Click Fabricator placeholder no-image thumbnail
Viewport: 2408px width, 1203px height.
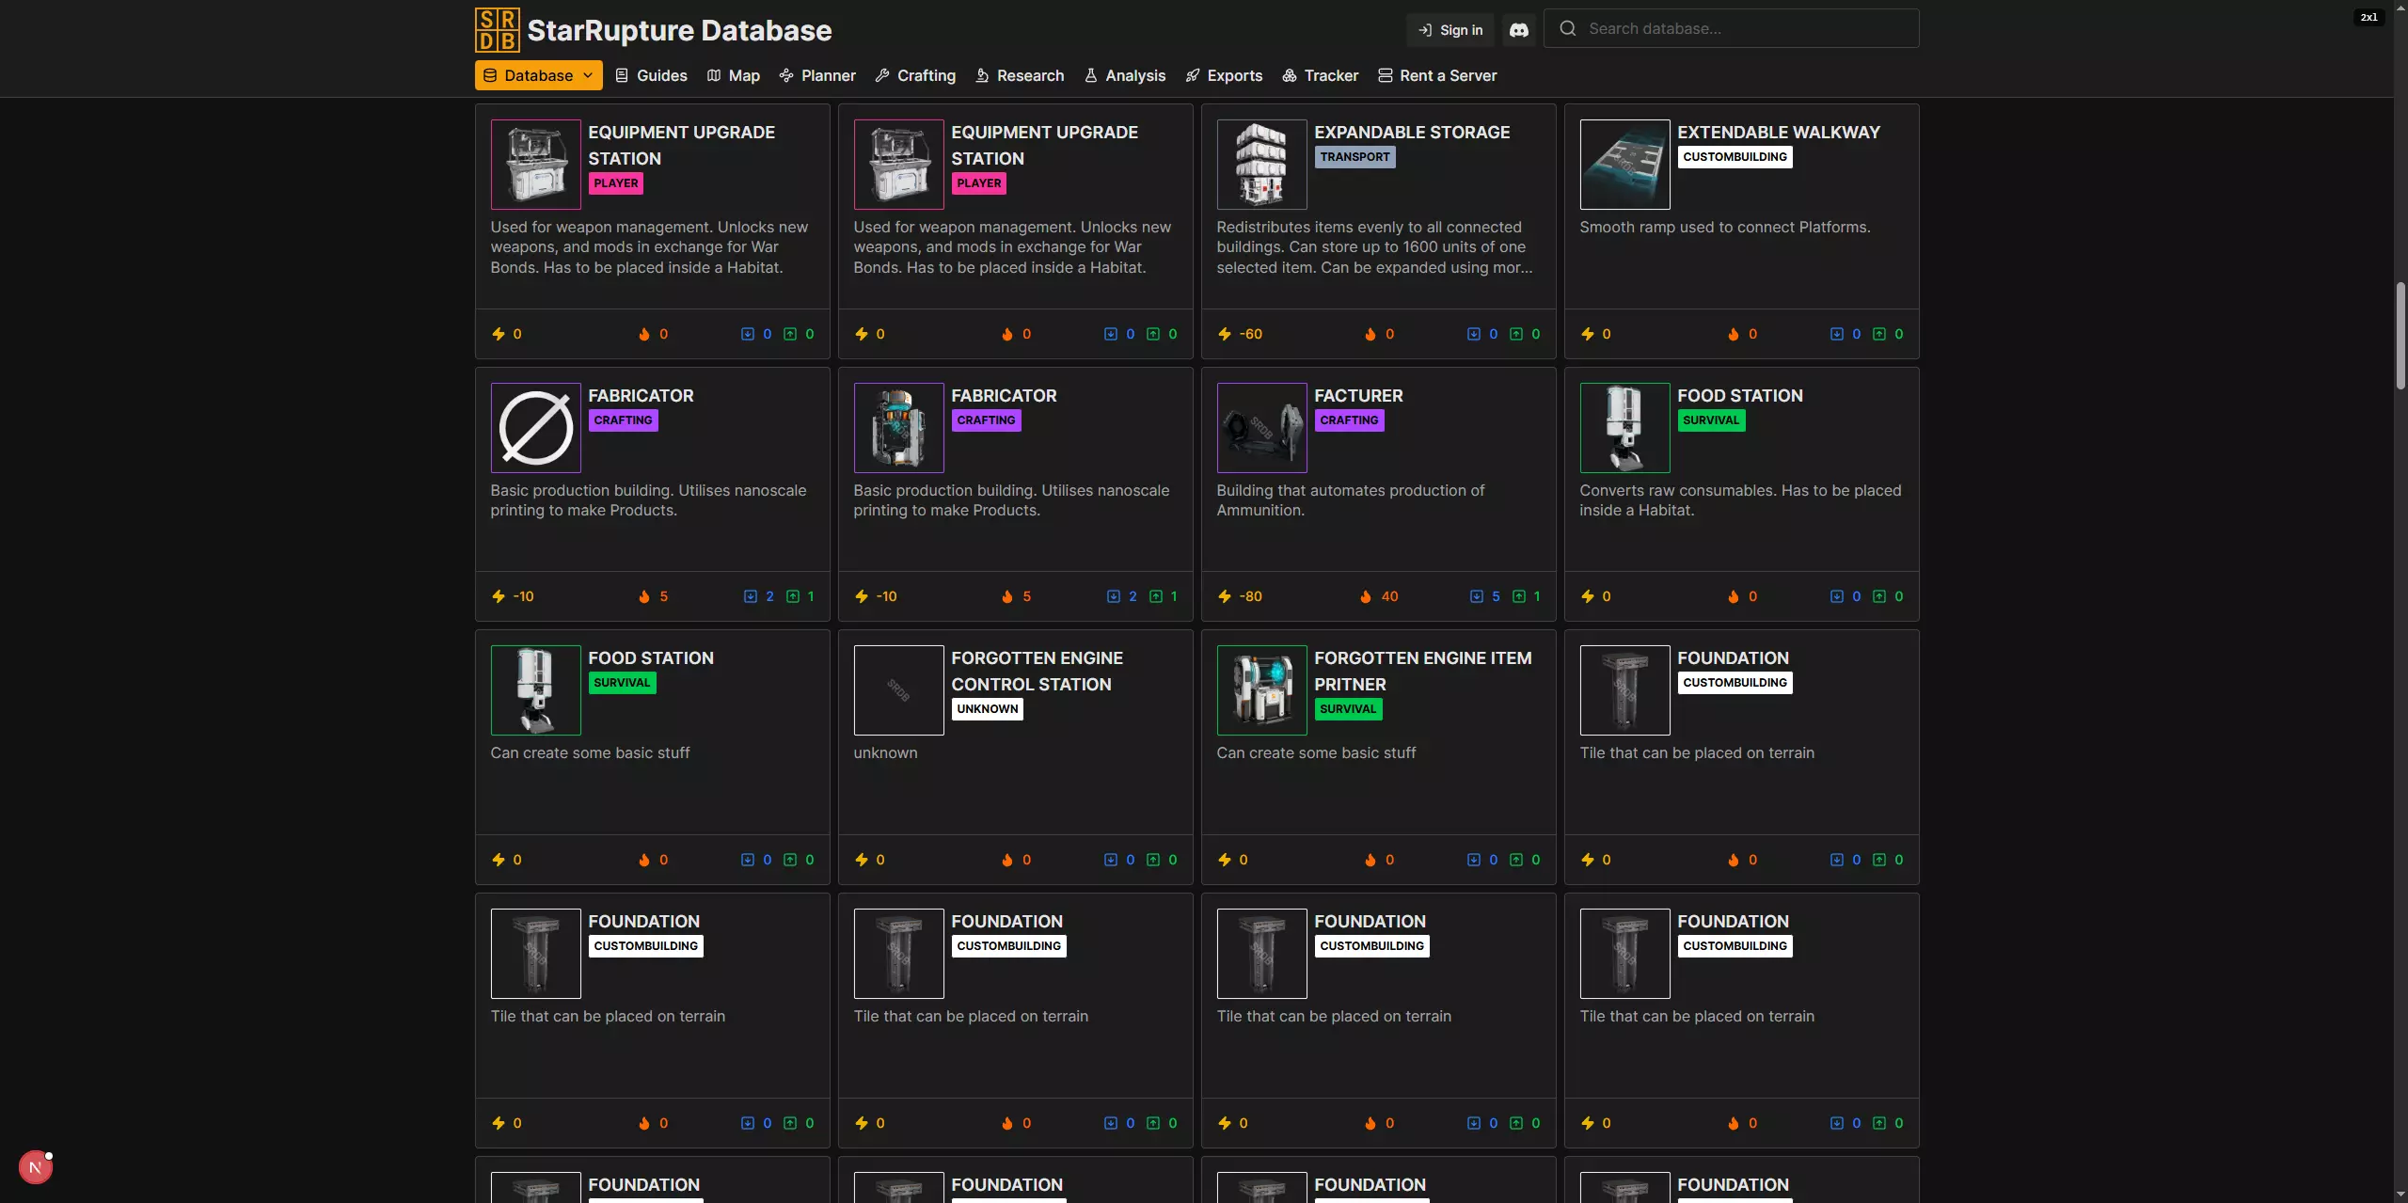(x=535, y=428)
